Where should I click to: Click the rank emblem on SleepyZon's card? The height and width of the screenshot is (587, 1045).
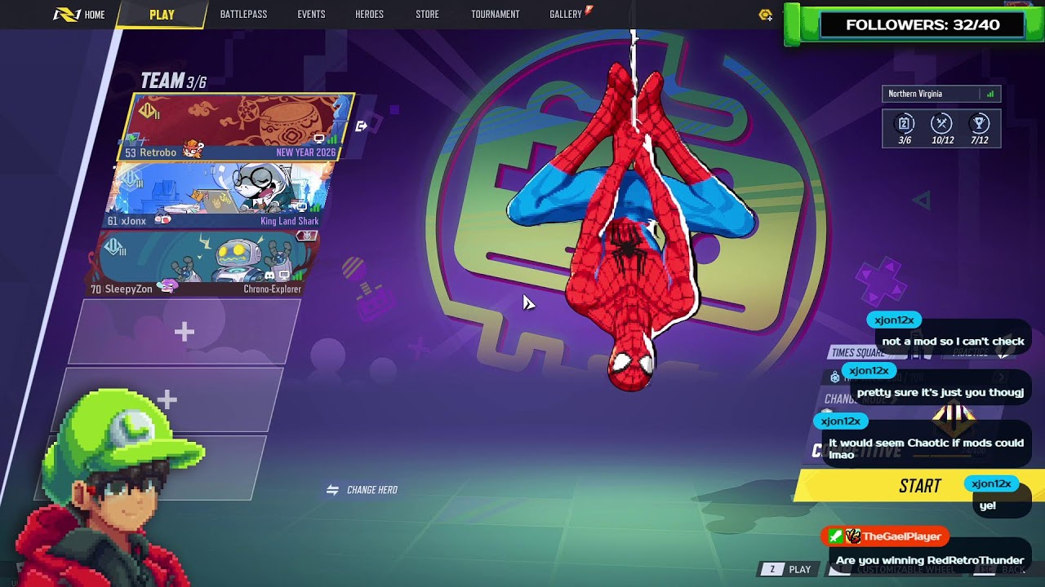coord(116,248)
